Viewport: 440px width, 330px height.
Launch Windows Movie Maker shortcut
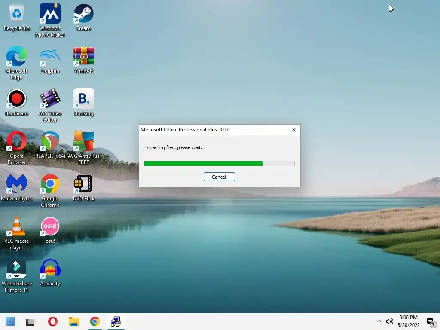(50, 20)
